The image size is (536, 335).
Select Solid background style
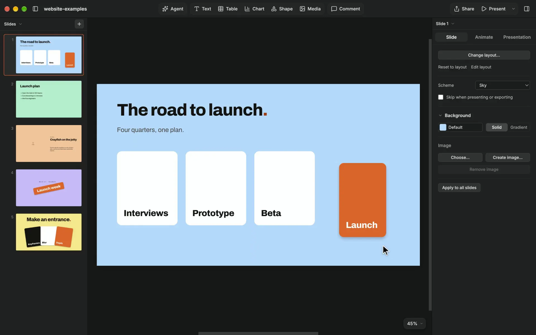pos(497,127)
